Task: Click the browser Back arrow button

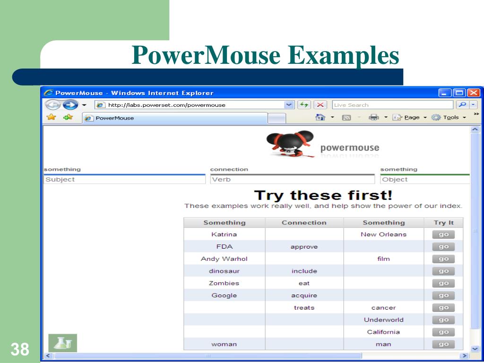Action: (x=53, y=105)
